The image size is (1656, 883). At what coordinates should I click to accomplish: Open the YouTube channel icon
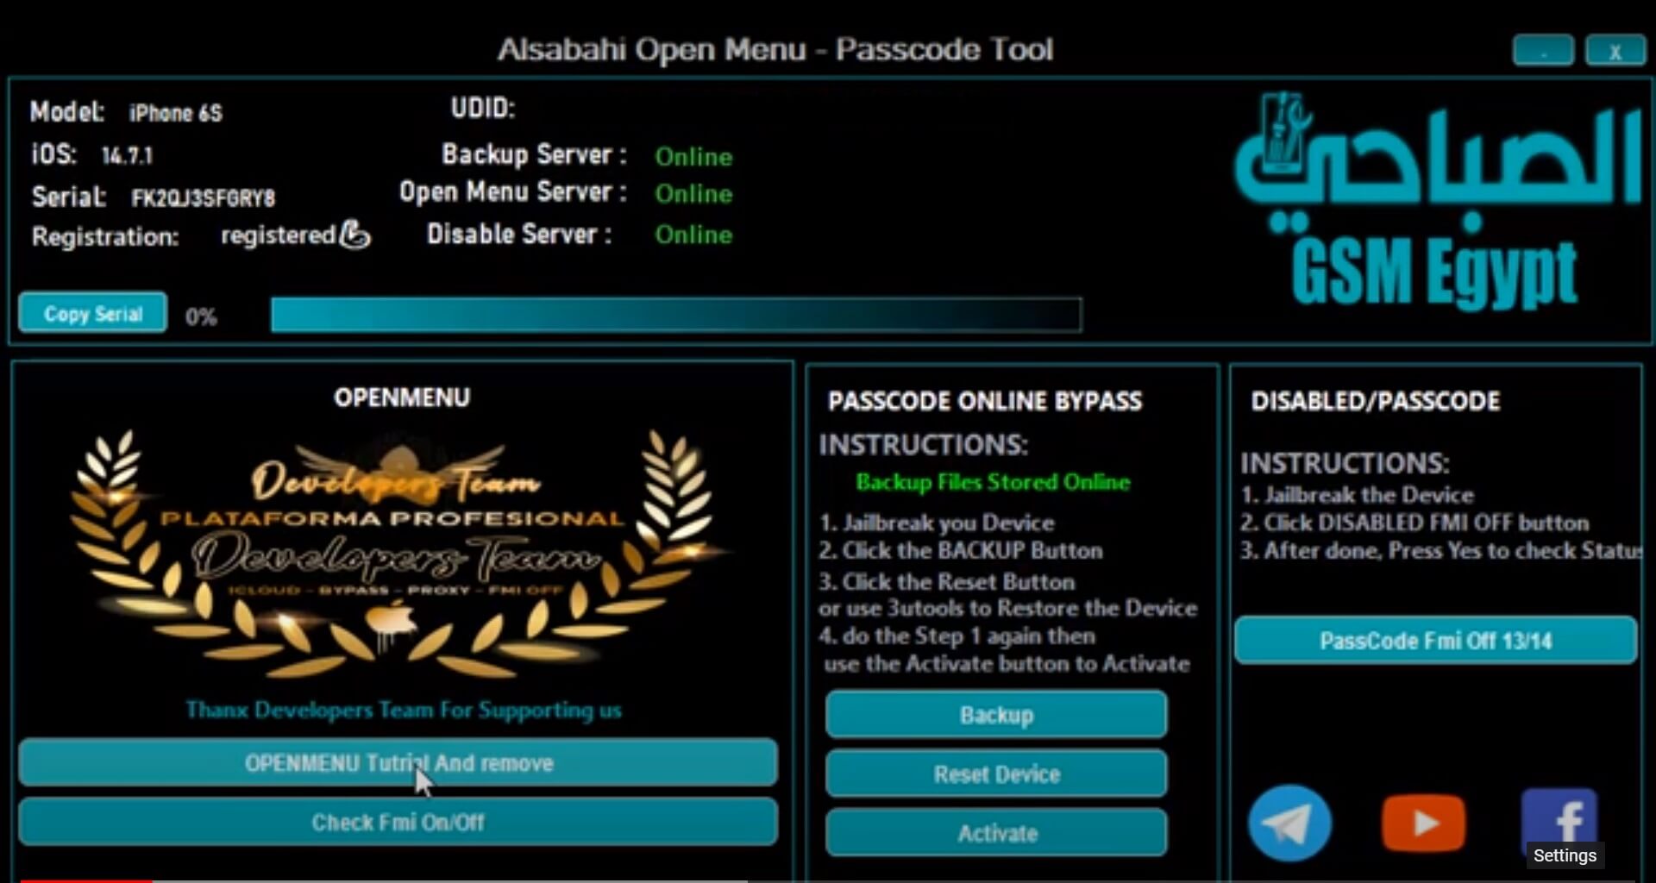[x=1423, y=823]
